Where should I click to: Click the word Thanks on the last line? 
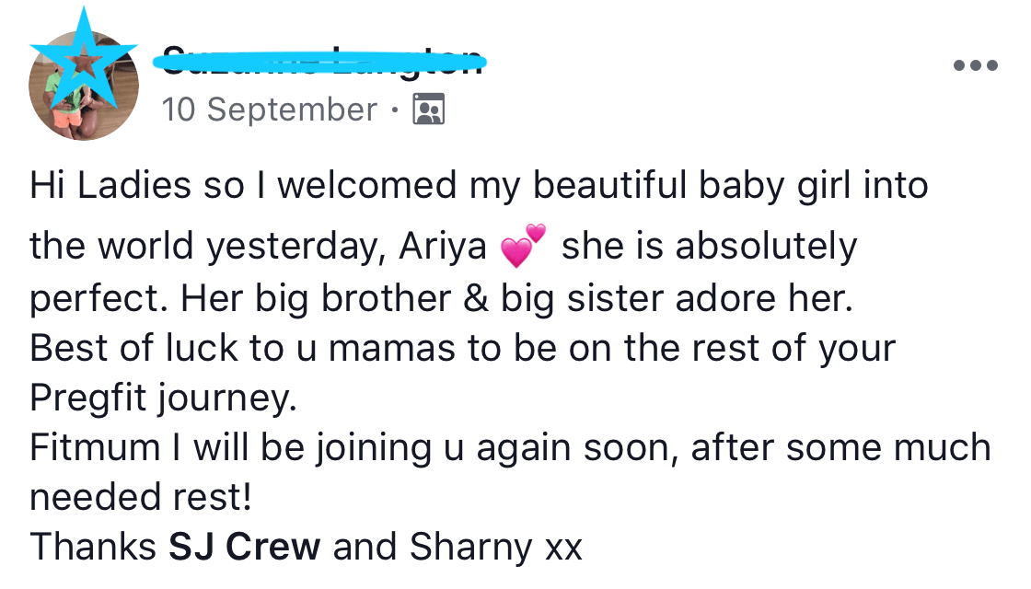click(93, 548)
